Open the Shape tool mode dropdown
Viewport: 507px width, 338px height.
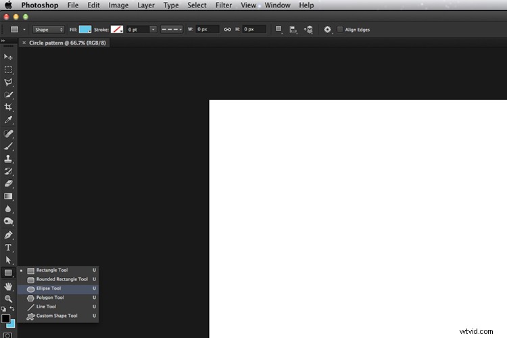(49, 30)
